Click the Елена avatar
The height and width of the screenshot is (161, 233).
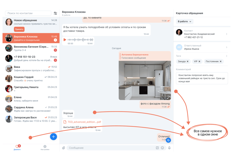(x=9, y=99)
